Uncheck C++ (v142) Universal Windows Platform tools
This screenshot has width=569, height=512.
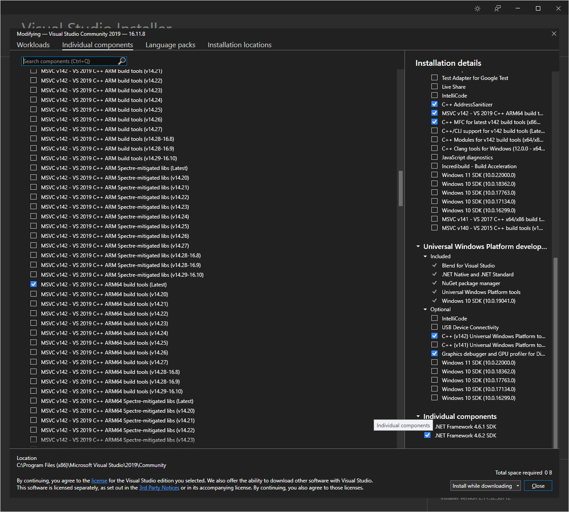pos(434,336)
